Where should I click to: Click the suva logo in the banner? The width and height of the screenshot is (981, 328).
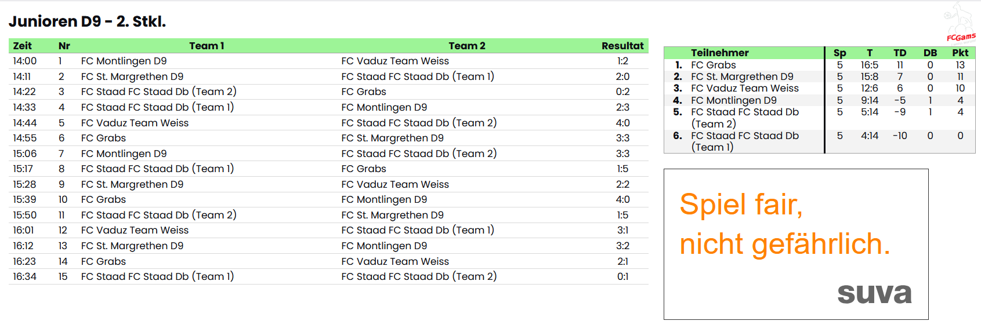click(x=874, y=293)
